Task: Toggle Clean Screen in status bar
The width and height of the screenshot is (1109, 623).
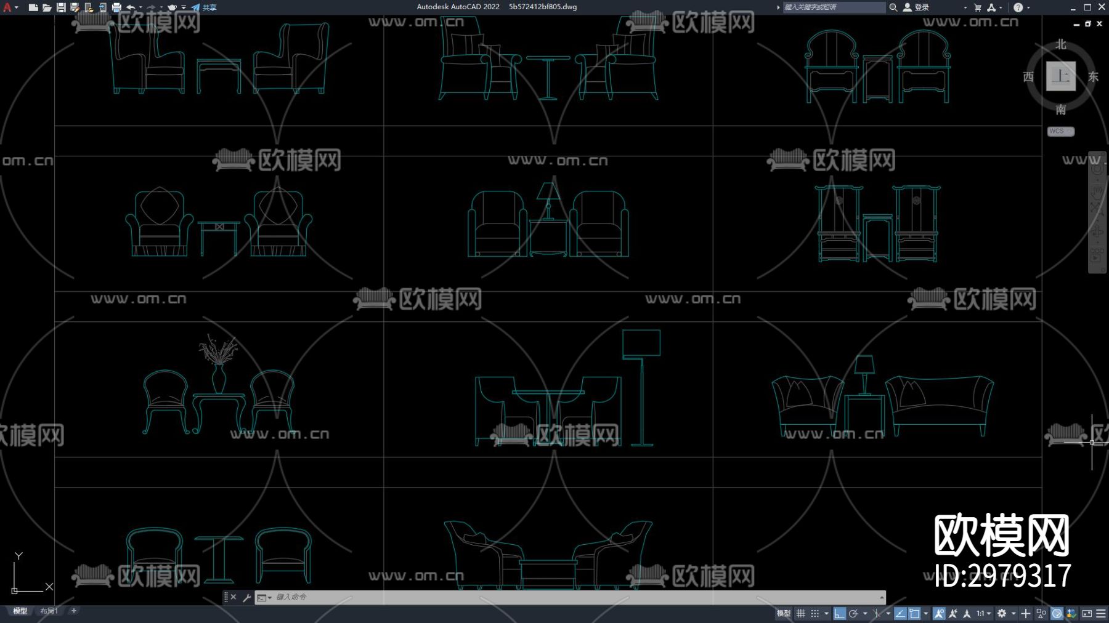Action: click(x=1087, y=613)
